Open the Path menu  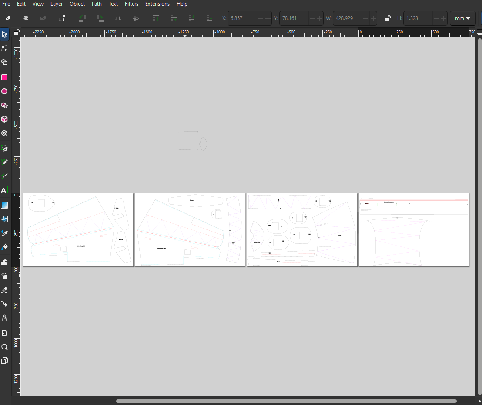tap(97, 4)
